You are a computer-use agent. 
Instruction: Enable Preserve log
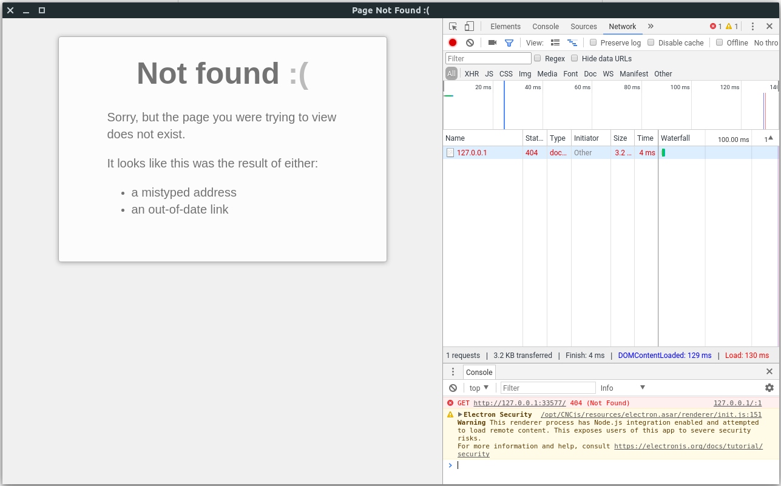pos(593,42)
